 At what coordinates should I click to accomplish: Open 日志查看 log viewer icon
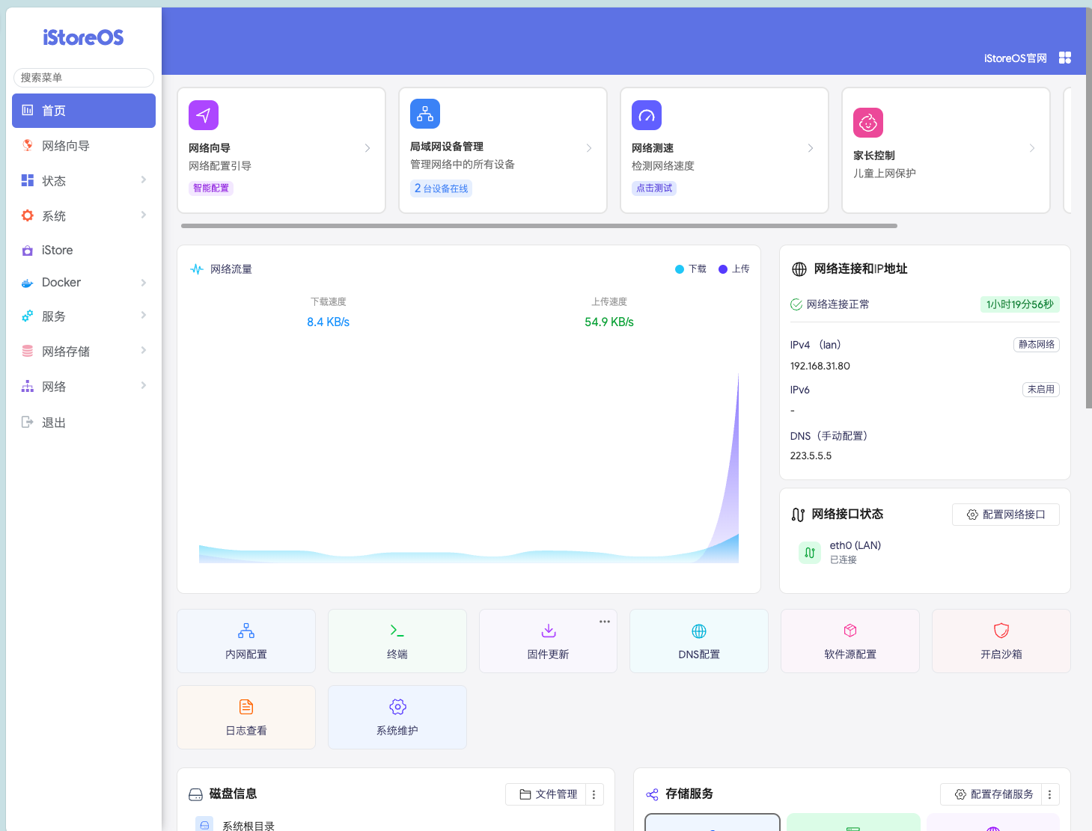click(245, 708)
